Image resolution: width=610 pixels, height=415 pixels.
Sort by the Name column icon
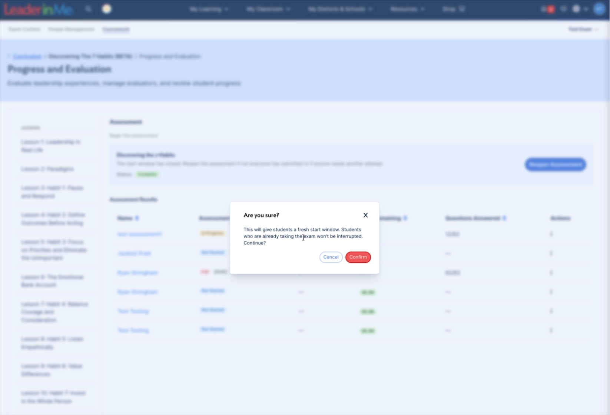(x=137, y=218)
